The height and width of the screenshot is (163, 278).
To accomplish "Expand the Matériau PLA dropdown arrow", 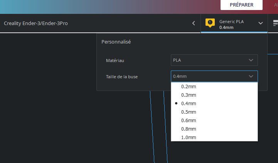I will pyautogui.click(x=251, y=60).
